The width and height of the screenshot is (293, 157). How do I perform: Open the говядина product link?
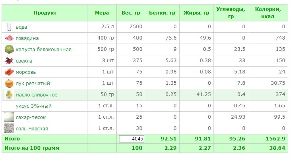point(27,38)
